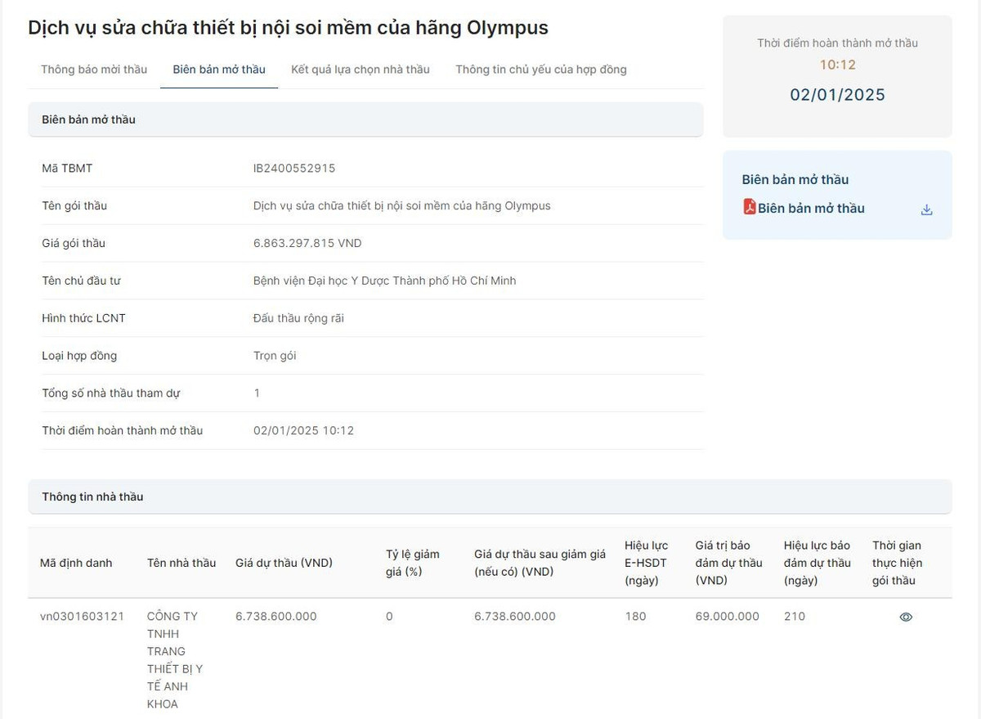Click the Tên nhà thầu column header
Image resolution: width=981 pixels, height=719 pixels.
pos(181,563)
